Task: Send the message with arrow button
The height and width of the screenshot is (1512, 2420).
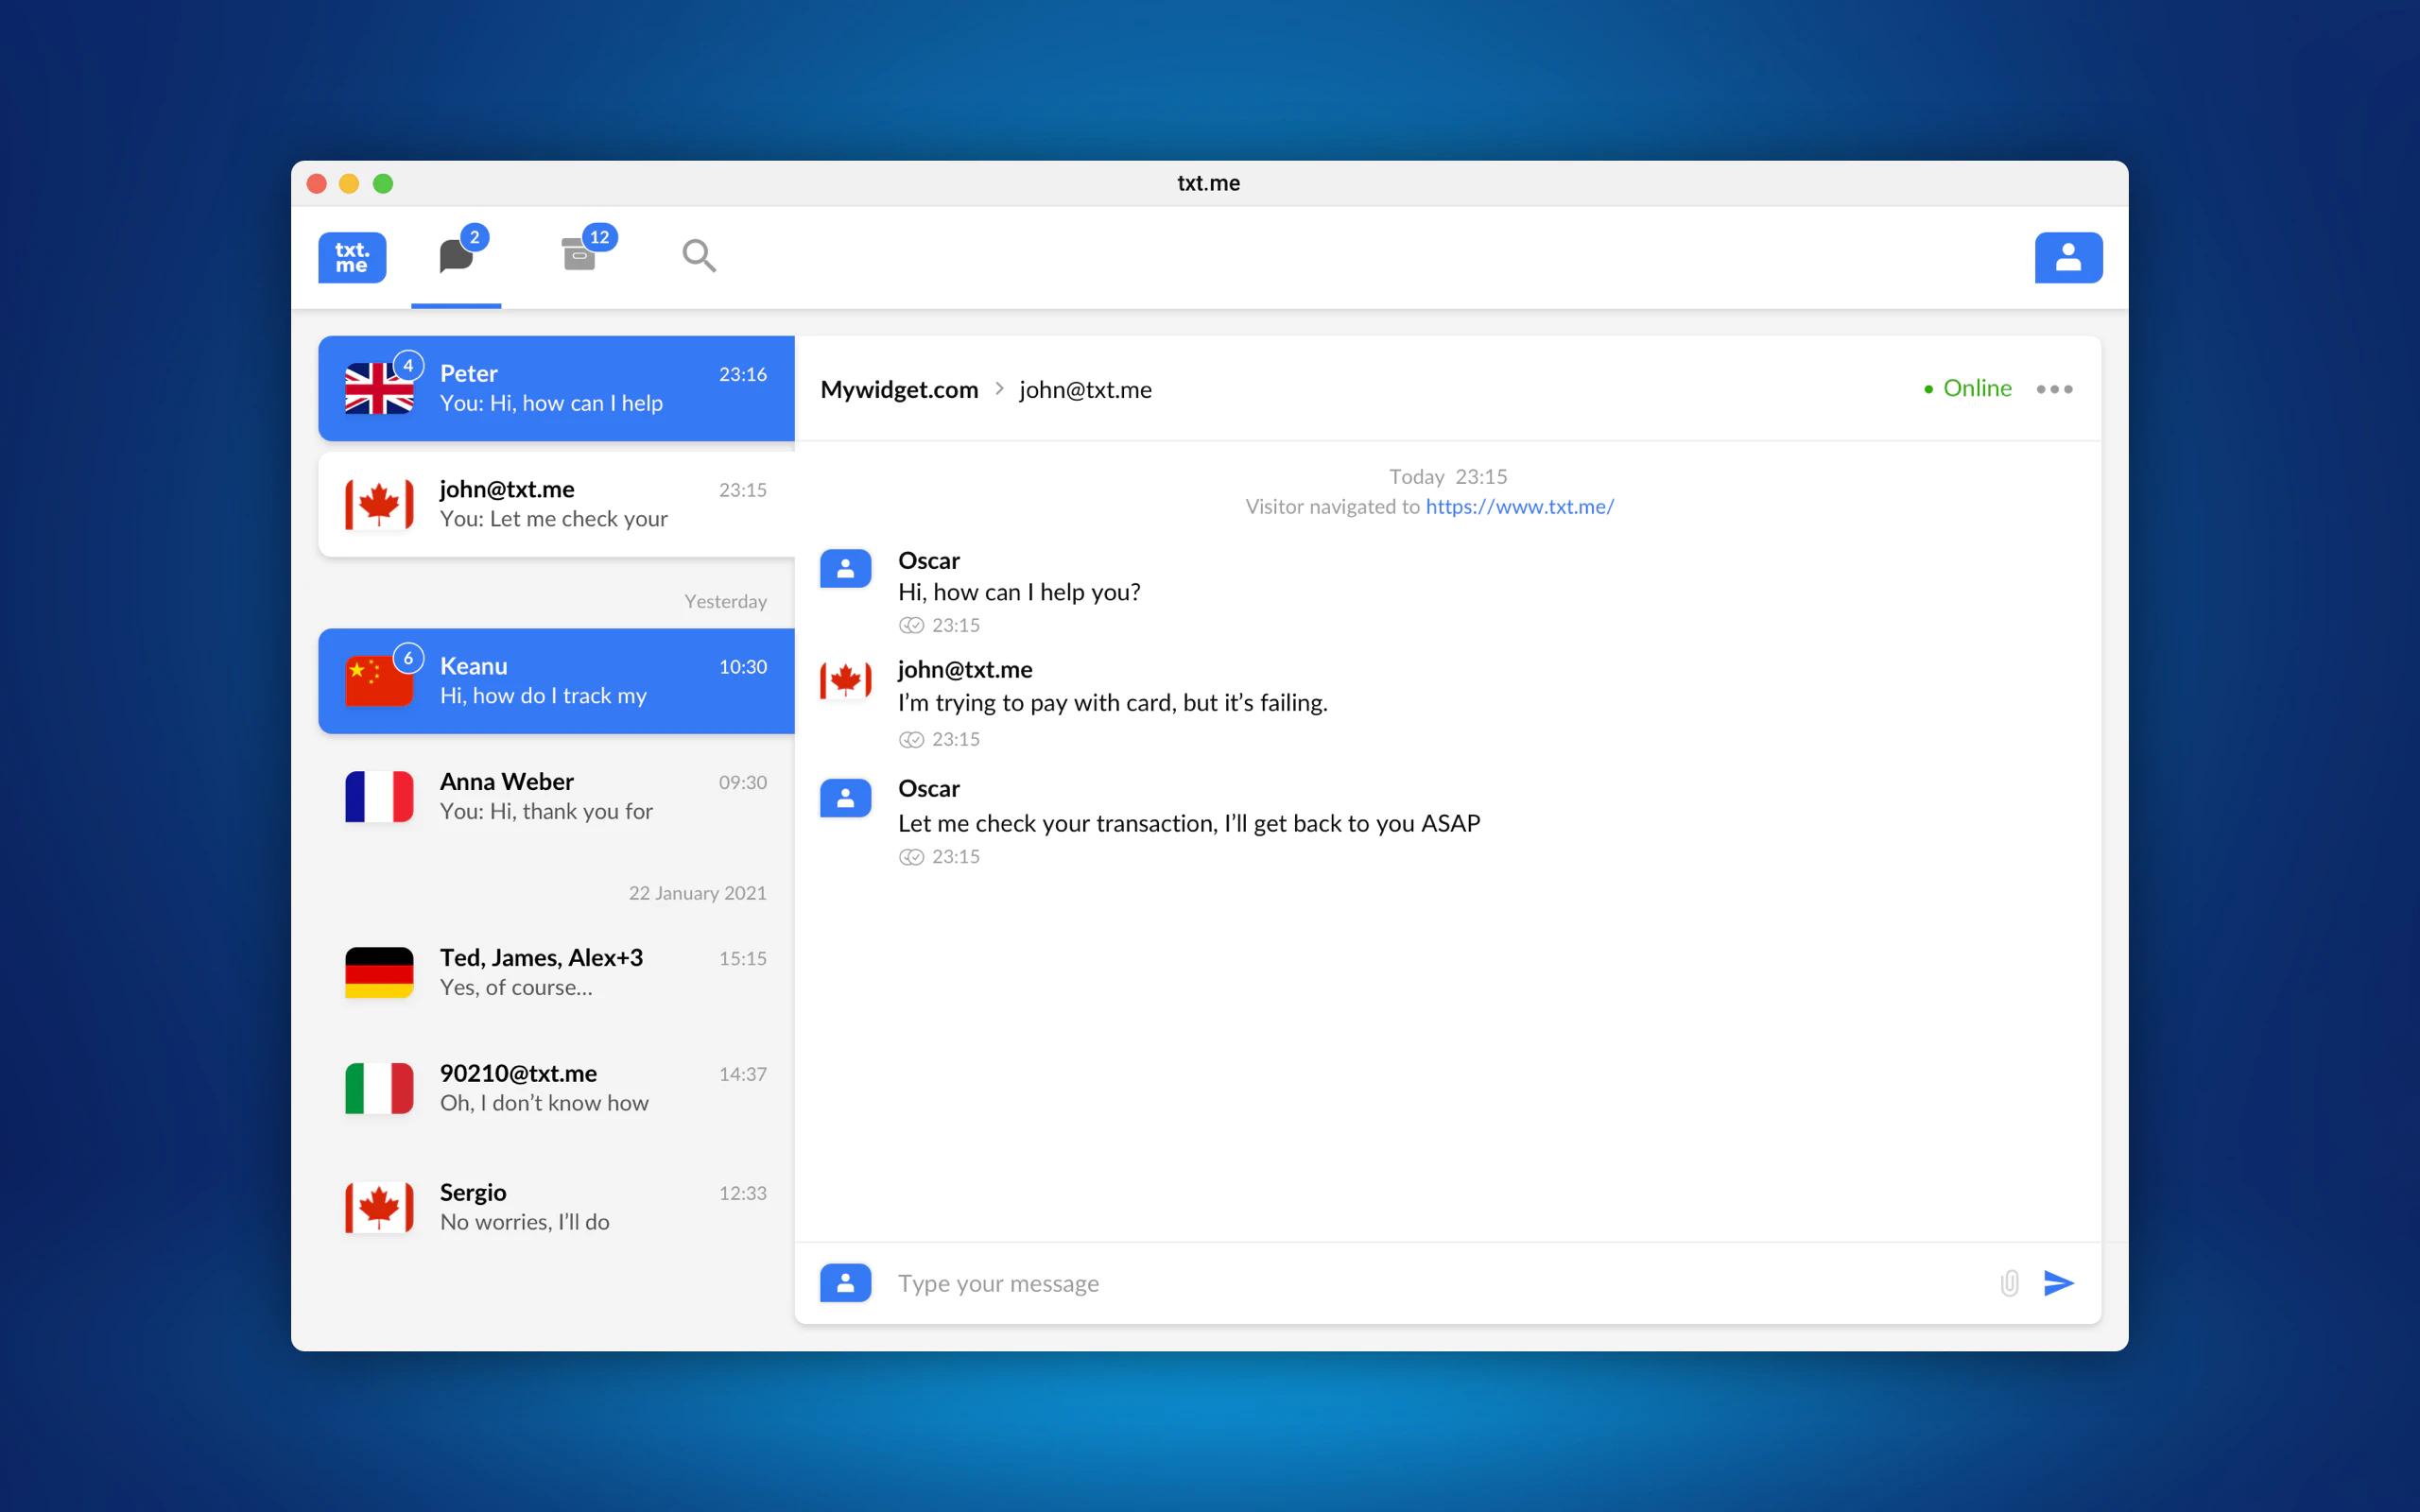Action: pos(2058,1283)
